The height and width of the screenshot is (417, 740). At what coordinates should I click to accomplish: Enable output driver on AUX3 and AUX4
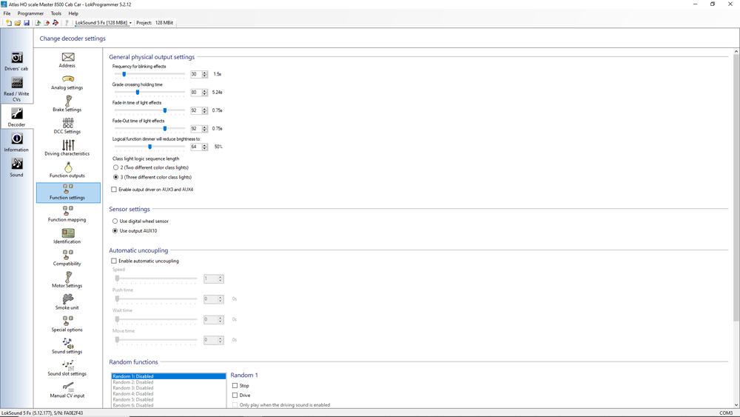click(x=114, y=190)
